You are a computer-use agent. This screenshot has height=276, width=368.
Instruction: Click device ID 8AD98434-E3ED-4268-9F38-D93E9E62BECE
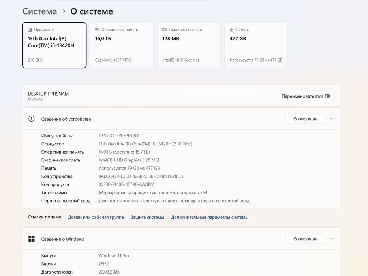141,176
